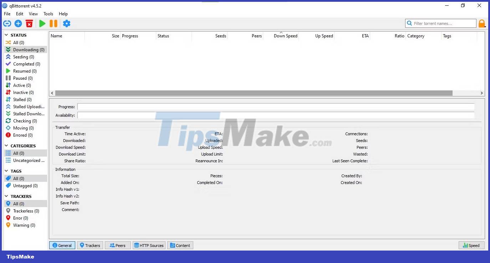Click the torrent list horizontal scrollbar thumb

pyautogui.click(x=254, y=93)
